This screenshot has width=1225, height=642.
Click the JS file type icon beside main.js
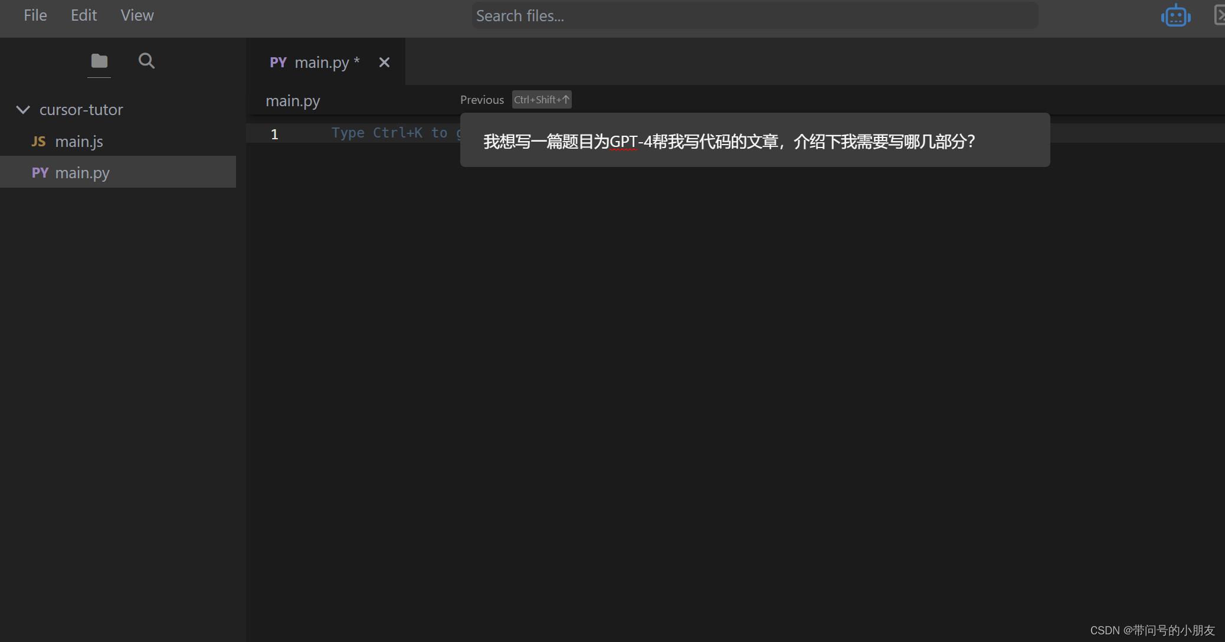38,142
